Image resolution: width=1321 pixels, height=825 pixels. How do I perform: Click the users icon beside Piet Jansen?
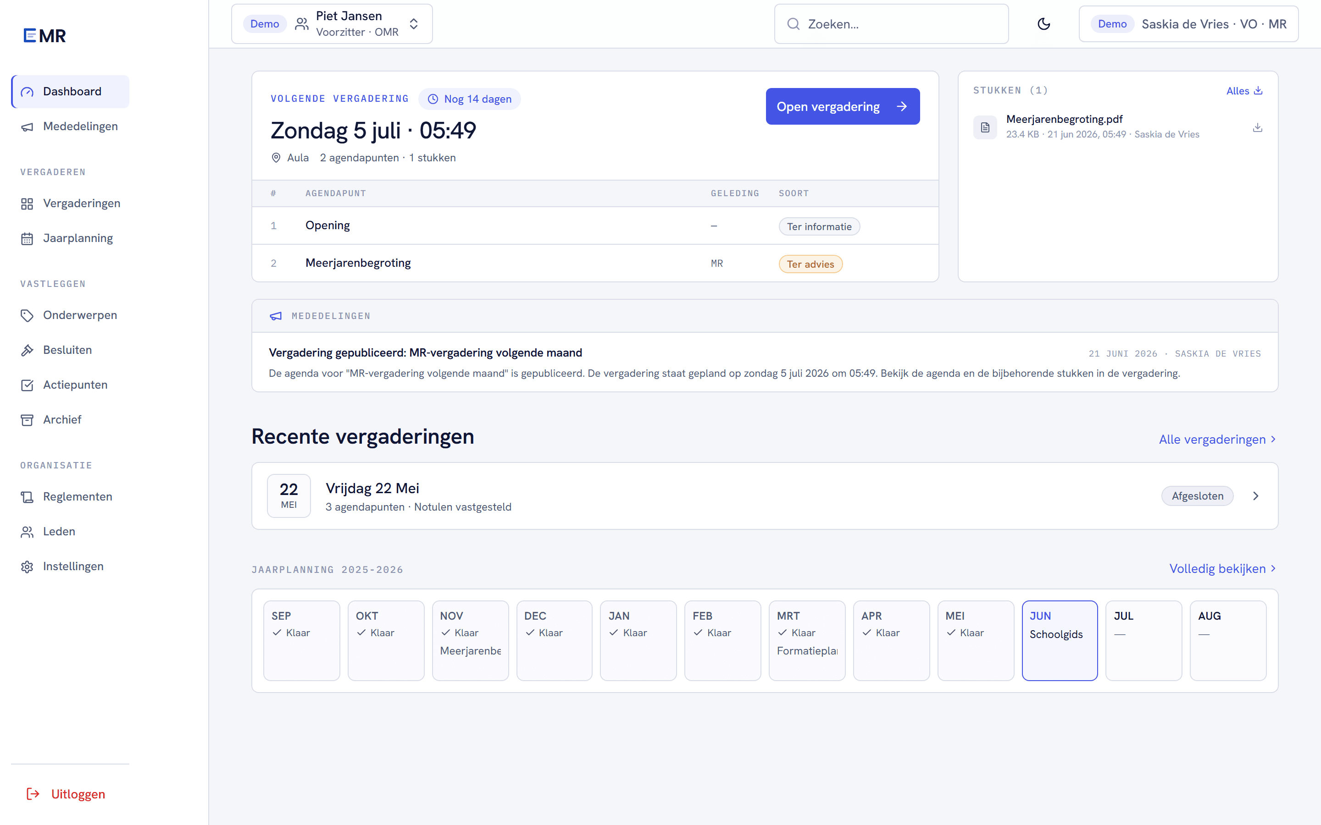coord(302,24)
